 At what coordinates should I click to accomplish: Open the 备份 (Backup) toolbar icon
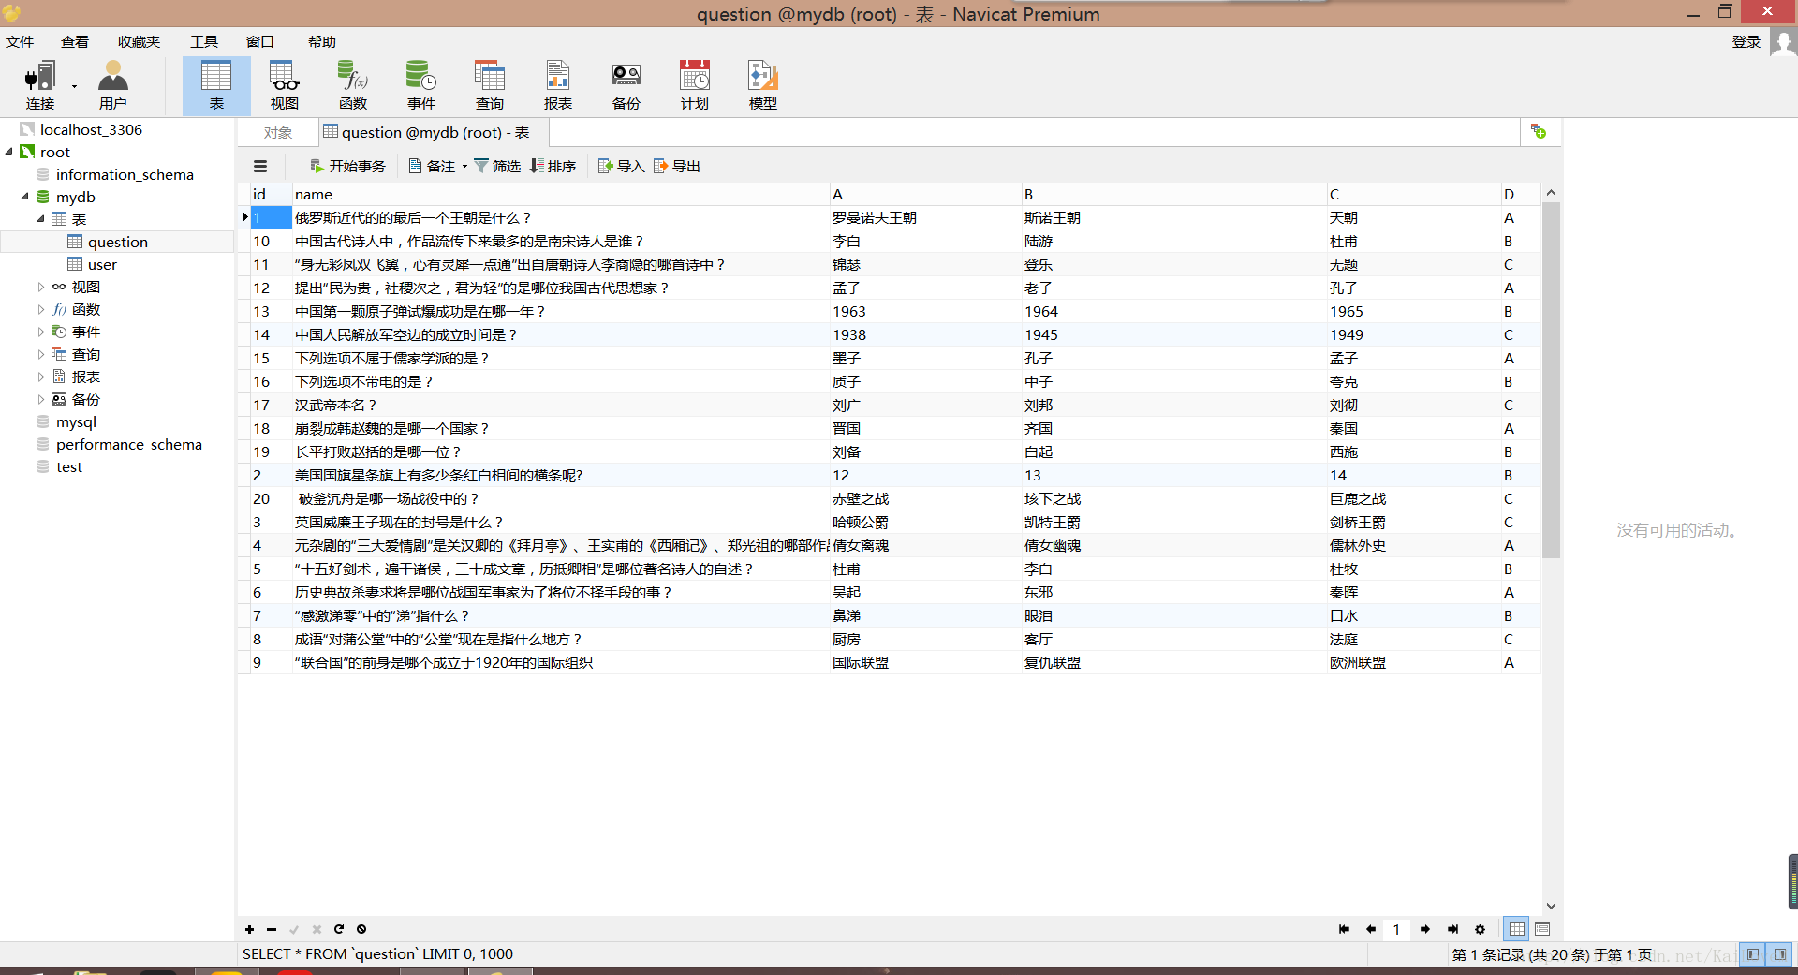pyautogui.click(x=626, y=85)
